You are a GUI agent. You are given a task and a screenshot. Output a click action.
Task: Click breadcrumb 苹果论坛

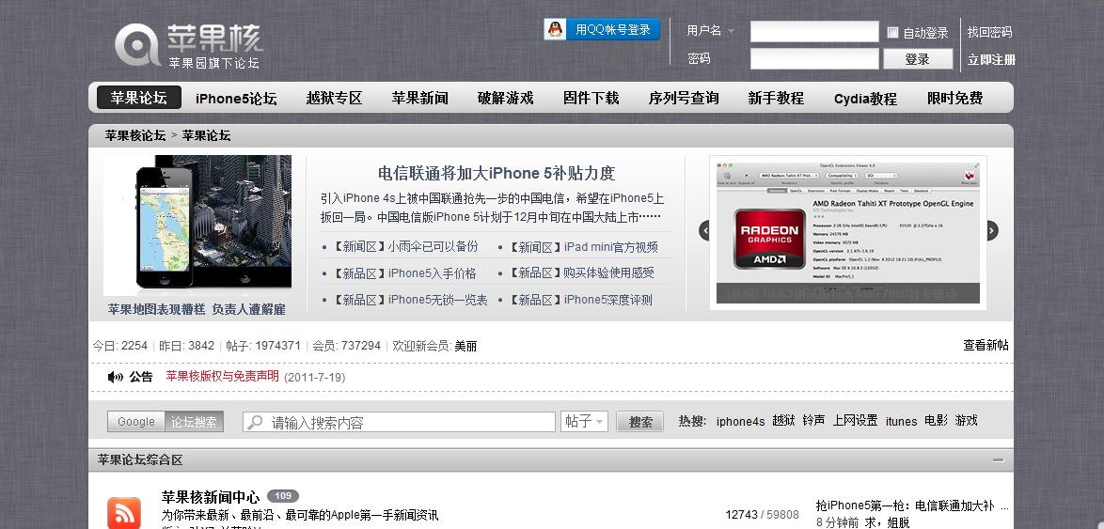pyautogui.click(x=206, y=135)
